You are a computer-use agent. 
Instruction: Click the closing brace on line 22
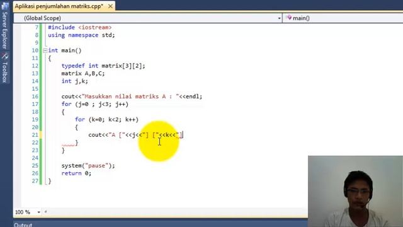pos(76,143)
